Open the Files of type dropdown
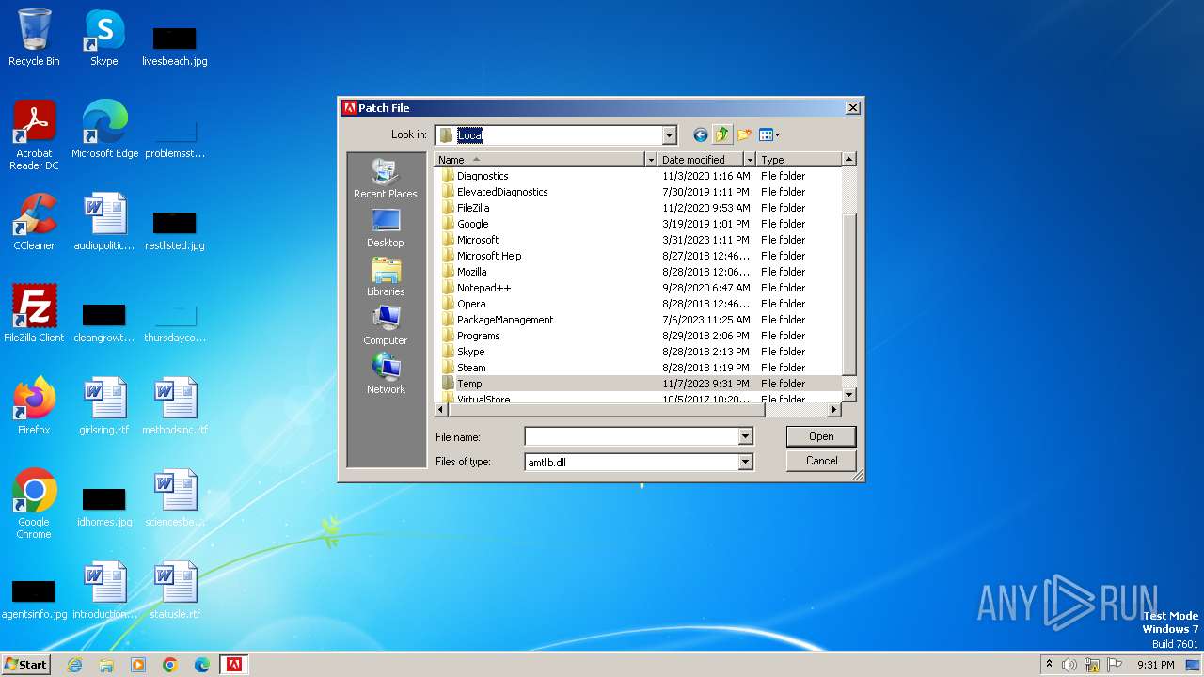The image size is (1204, 677). point(745,462)
